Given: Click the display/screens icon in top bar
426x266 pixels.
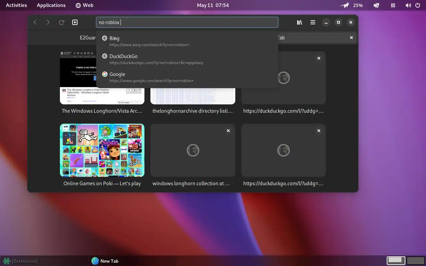Looking at the screenshot, I should (376, 5).
